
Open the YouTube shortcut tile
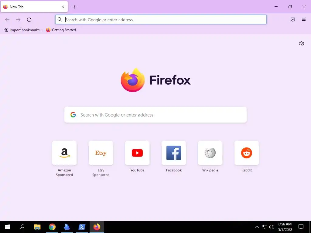[137, 153]
